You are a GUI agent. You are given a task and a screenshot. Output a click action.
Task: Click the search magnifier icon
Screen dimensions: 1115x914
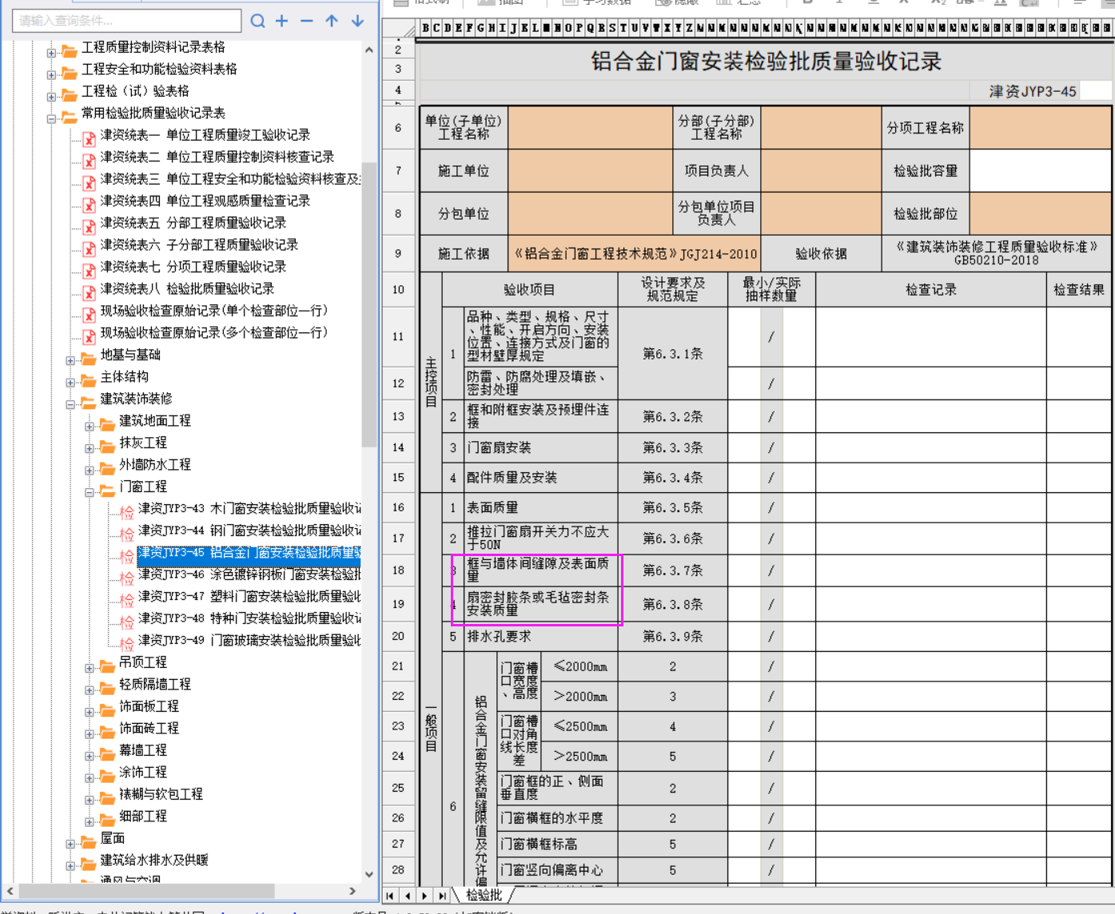(x=257, y=21)
